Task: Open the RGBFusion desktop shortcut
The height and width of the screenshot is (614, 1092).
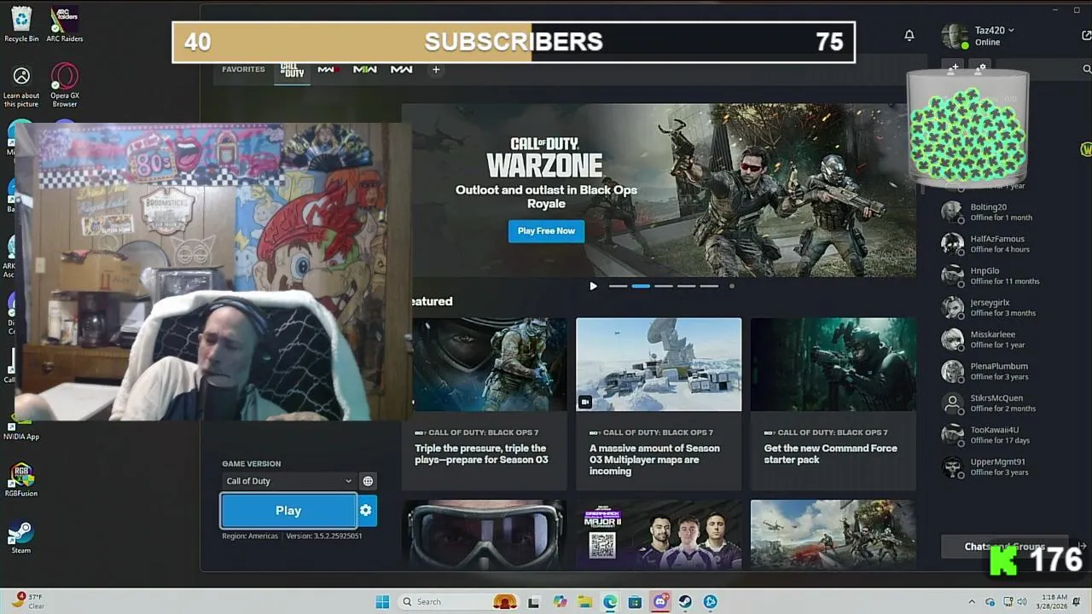Action: (x=21, y=479)
